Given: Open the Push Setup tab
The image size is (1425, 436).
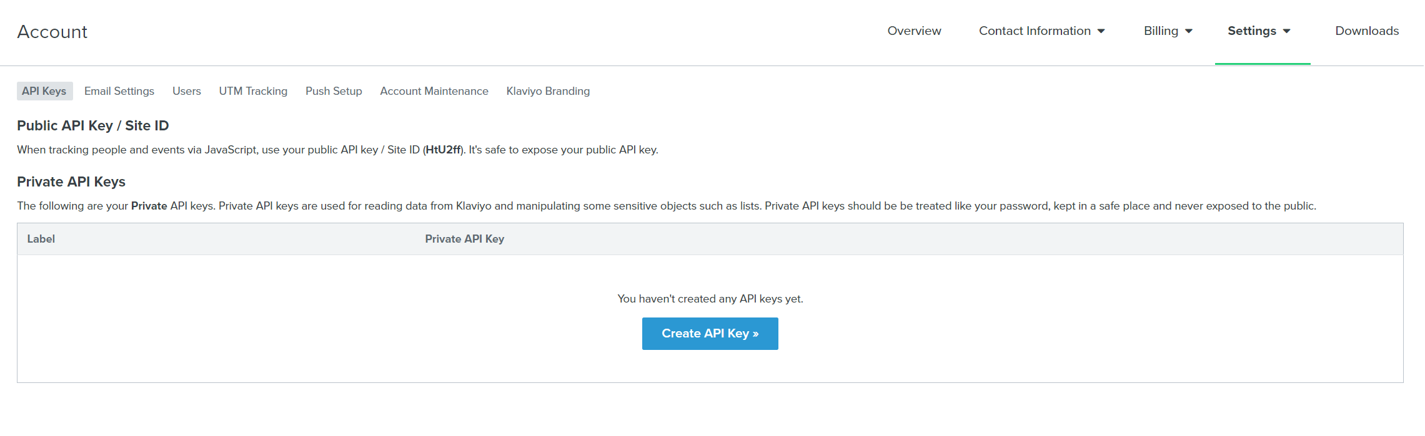Looking at the screenshot, I should tap(334, 91).
